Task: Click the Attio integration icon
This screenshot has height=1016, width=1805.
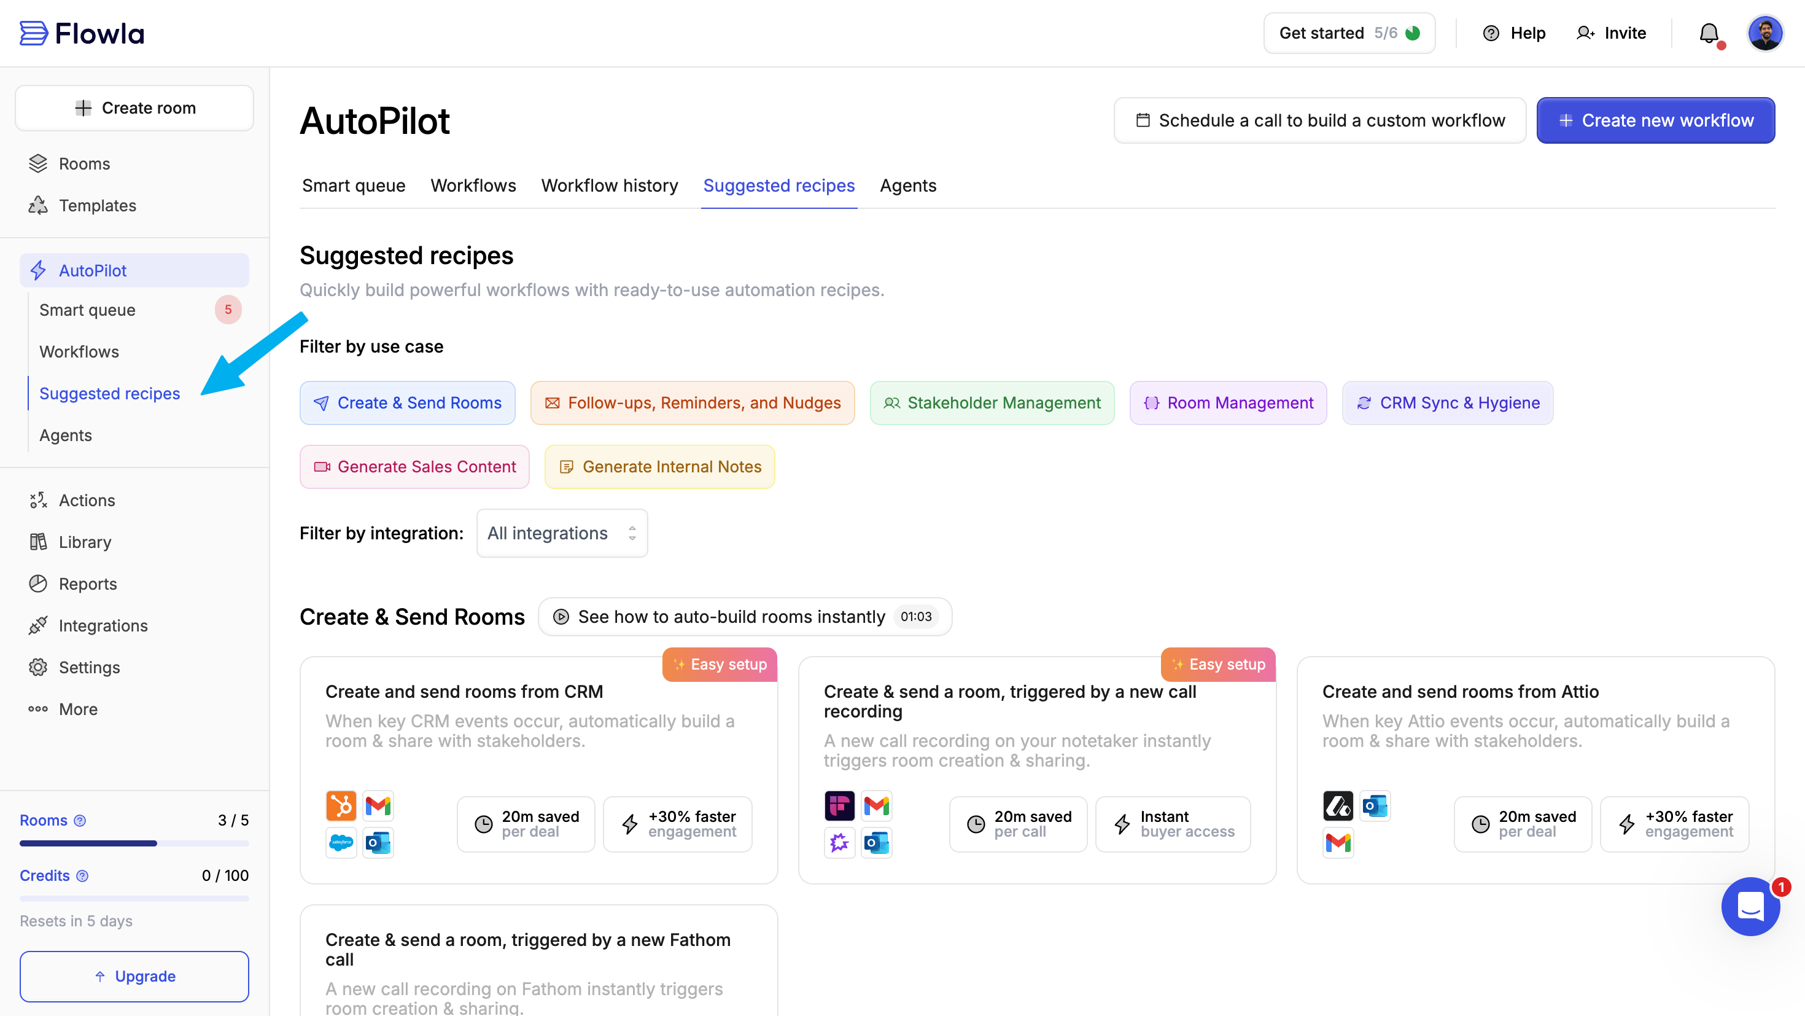Action: [x=1338, y=806]
